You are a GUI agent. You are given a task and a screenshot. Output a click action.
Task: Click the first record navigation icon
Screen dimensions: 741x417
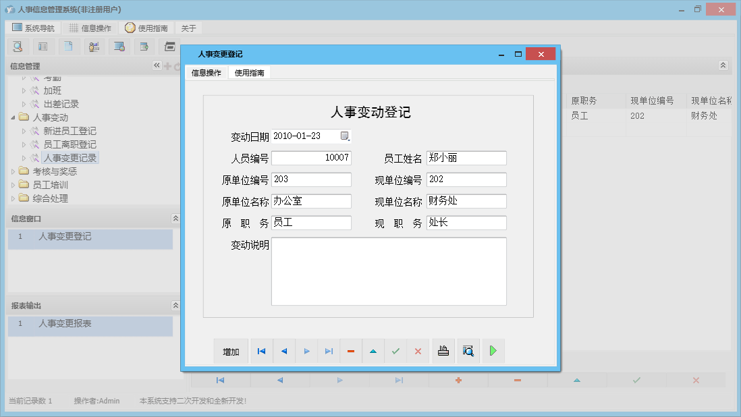pyautogui.click(x=261, y=351)
